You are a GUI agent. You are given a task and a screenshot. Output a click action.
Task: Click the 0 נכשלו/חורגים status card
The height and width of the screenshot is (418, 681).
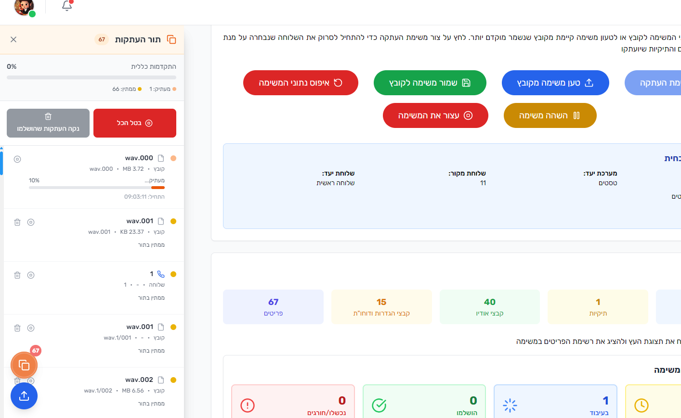pyautogui.click(x=293, y=402)
